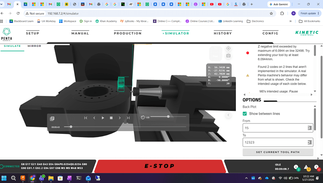
Task: Click the simulation timeline progress handle
Action: (x=71, y=127)
